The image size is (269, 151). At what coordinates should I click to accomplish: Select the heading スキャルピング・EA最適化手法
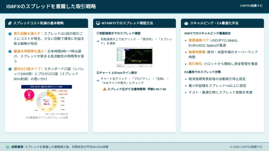[214, 23]
